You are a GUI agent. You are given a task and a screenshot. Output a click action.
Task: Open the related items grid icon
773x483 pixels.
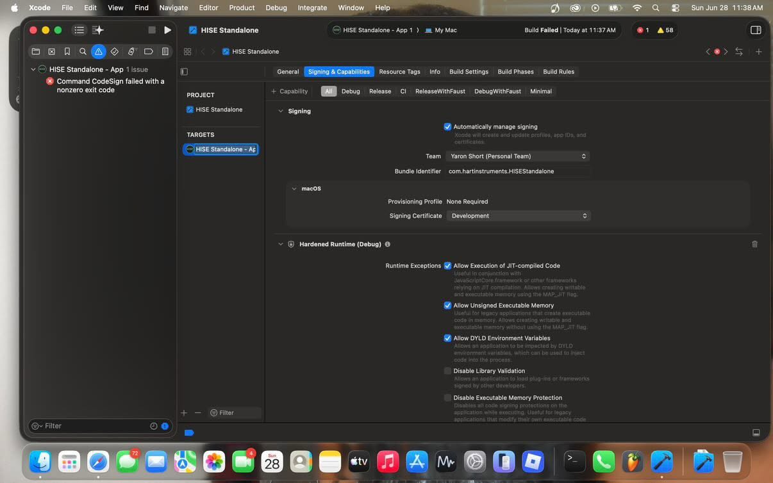(x=187, y=51)
